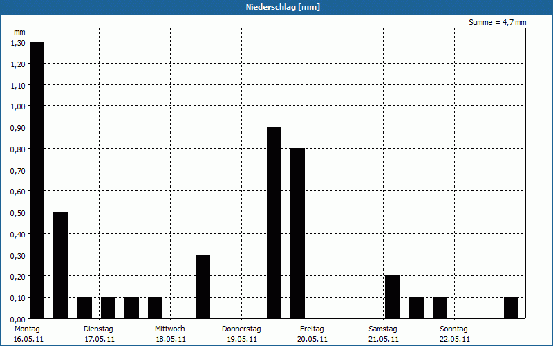Click the 0,50 mm bar on Montag
The height and width of the screenshot is (346, 553).
click(60, 265)
